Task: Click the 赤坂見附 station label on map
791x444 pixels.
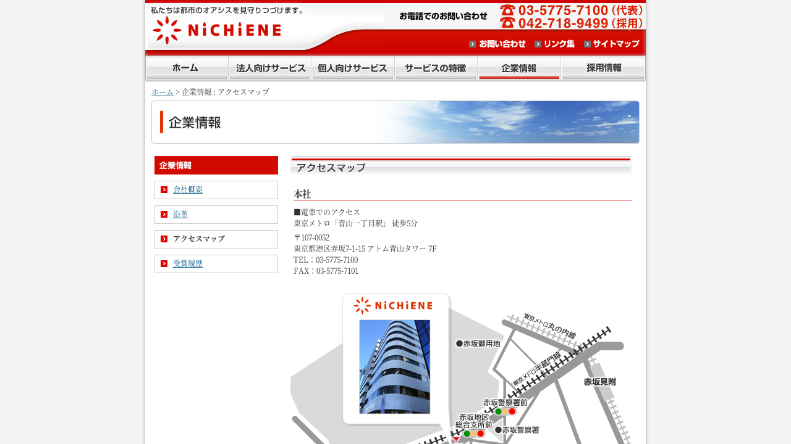Action: pos(599,382)
